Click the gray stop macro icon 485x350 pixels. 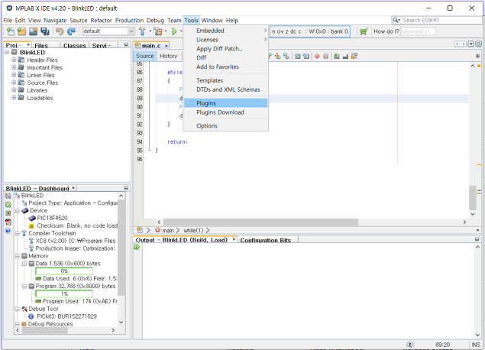pos(325,57)
